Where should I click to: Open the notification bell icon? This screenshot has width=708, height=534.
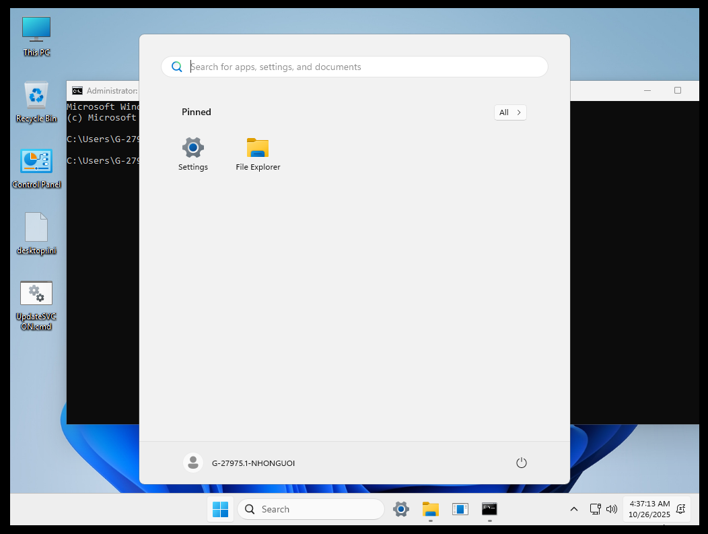pyautogui.click(x=680, y=509)
